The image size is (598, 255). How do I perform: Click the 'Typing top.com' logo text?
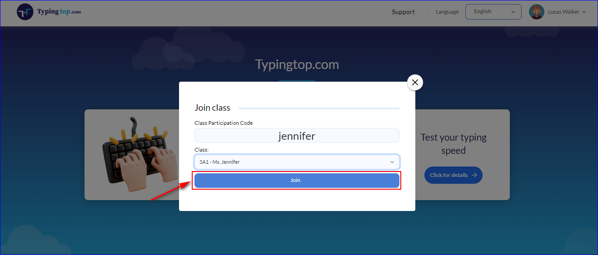click(x=59, y=11)
